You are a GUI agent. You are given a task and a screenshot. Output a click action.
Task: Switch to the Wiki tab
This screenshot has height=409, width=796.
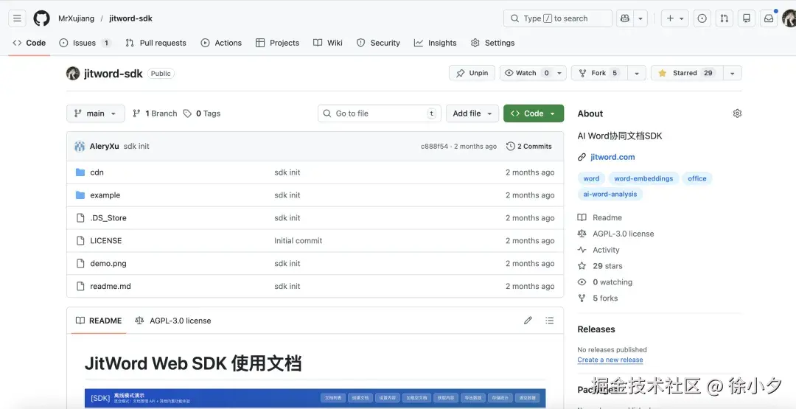point(328,43)
